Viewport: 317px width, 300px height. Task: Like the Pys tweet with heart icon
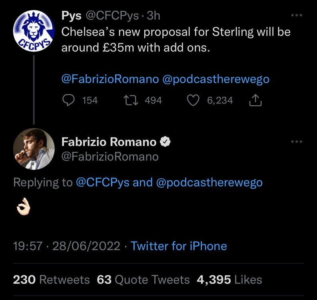click(193, 100)
